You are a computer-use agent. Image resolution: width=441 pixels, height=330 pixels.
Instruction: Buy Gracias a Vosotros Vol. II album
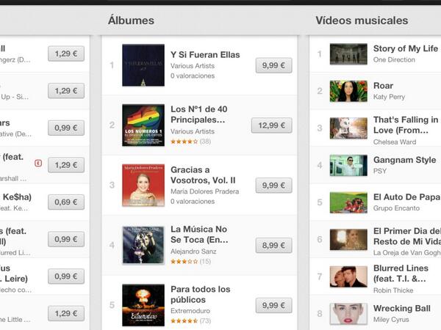point(273,186)
